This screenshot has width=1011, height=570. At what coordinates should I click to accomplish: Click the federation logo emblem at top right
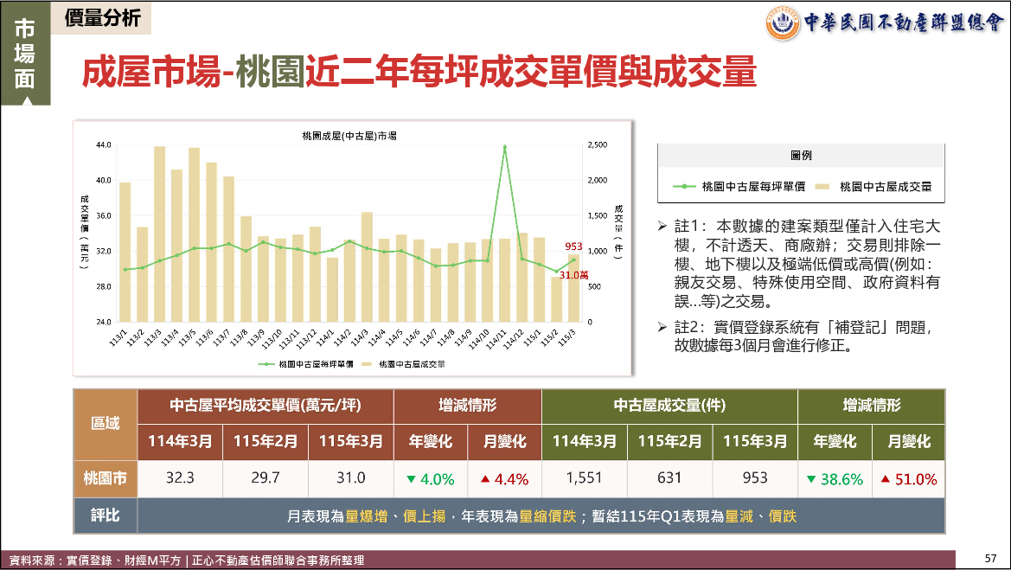pos(783,23)
